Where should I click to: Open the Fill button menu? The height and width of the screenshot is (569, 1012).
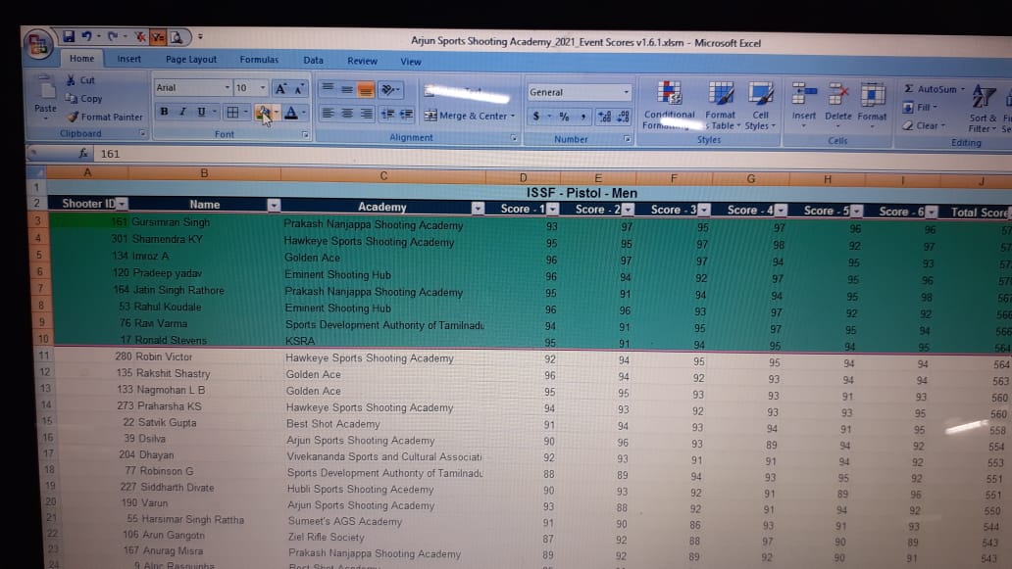pos(920,107)
